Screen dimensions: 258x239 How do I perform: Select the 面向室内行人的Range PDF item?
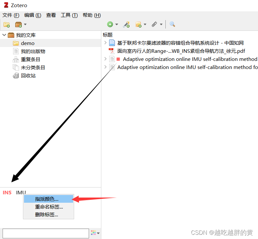tap(181, 51)
